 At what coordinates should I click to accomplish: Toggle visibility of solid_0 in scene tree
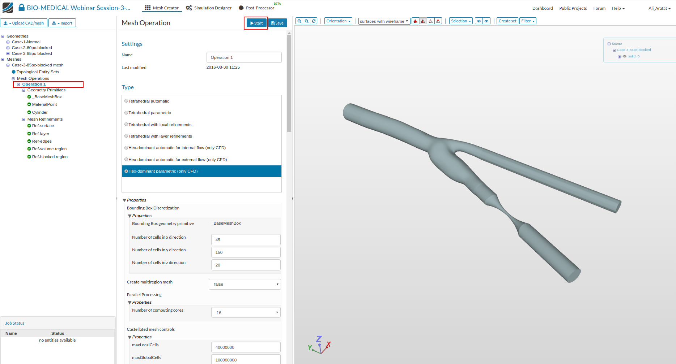pyautogui.click(x=625, y=56)
